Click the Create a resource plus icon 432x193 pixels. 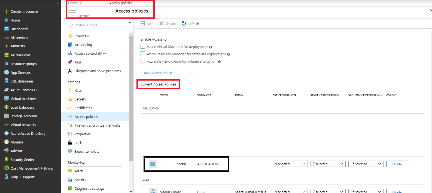(x=7, y=11)
